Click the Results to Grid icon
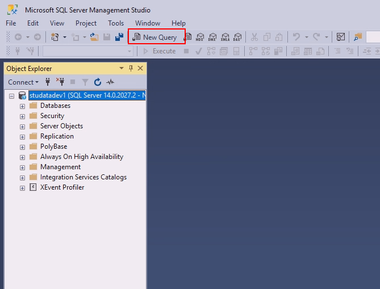Image resolution: width=380 pixels, height=289 pixels. pyautogui.click(x=308, y=51)
